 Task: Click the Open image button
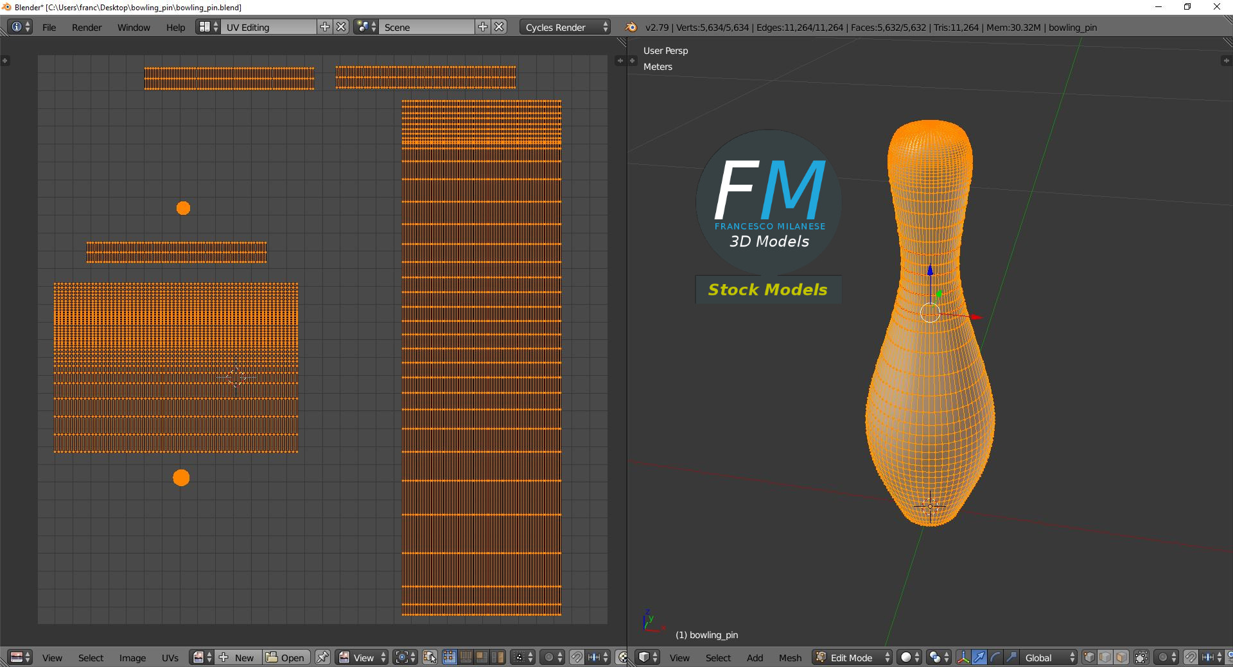coord(286,657)
